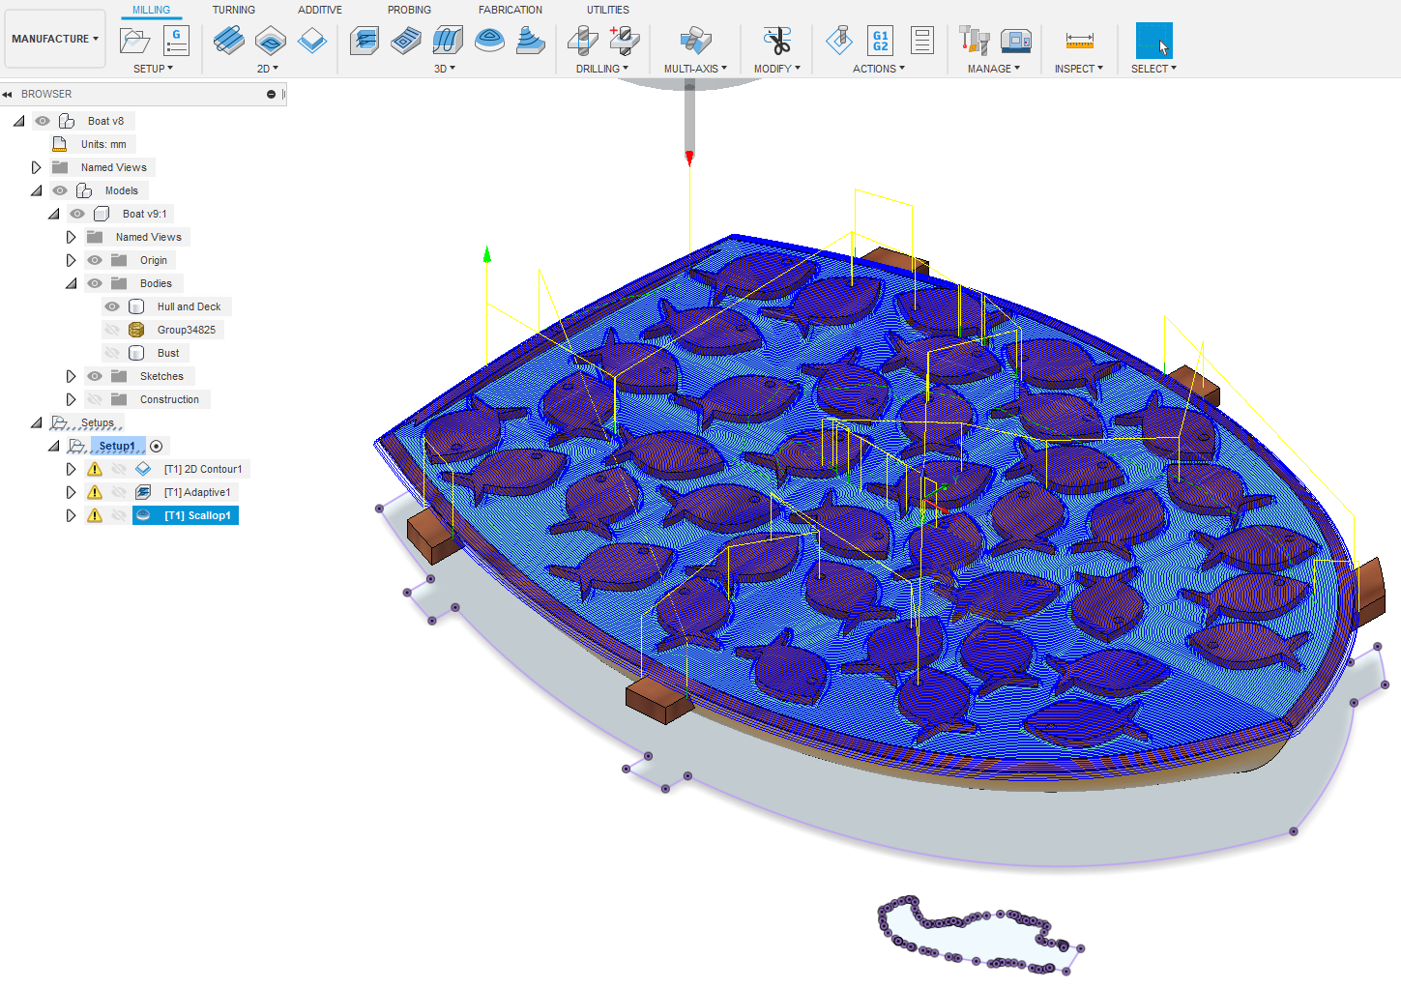
Task: Click the Setup Sheet icon
Action: [x=922, y=41]
